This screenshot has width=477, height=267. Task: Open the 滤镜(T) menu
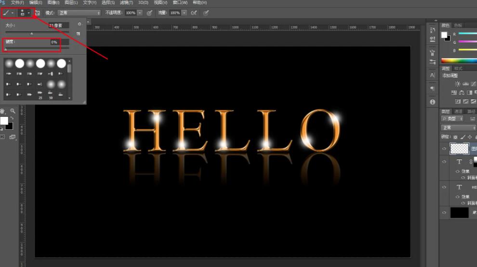pyautogui.click(x=126, y=3)
